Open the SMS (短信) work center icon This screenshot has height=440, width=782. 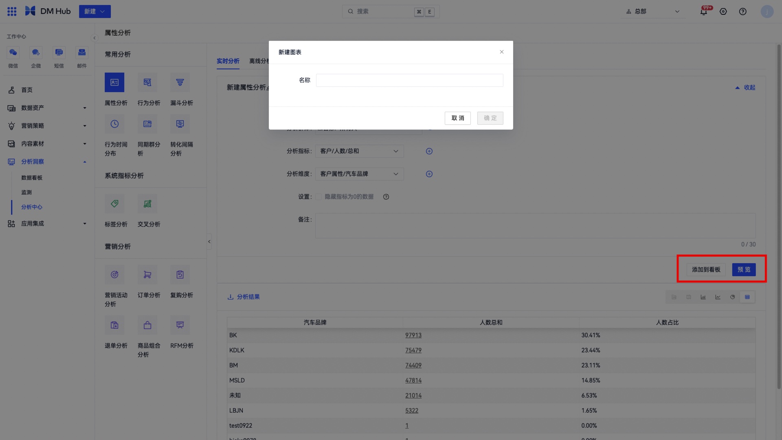click(x=59, y=53)
